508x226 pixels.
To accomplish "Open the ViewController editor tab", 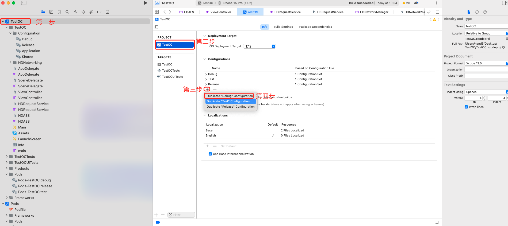I will (218, 12).
